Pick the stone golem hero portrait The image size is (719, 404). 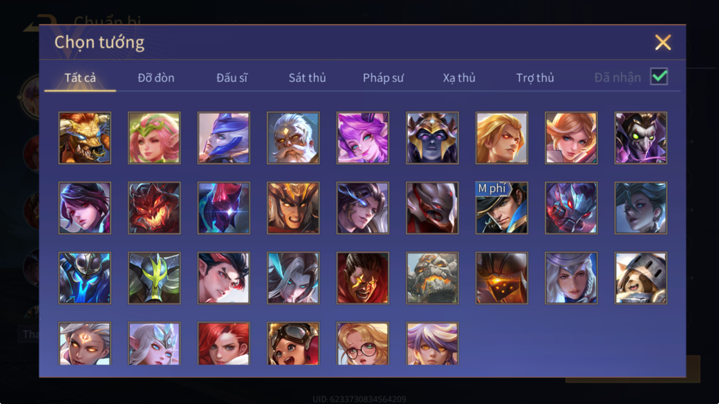tap(432, 278)
